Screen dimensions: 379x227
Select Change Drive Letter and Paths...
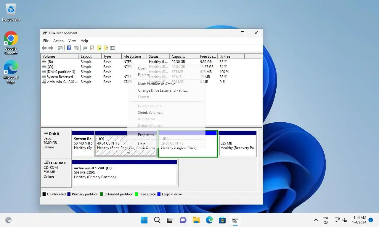[166, 90]
